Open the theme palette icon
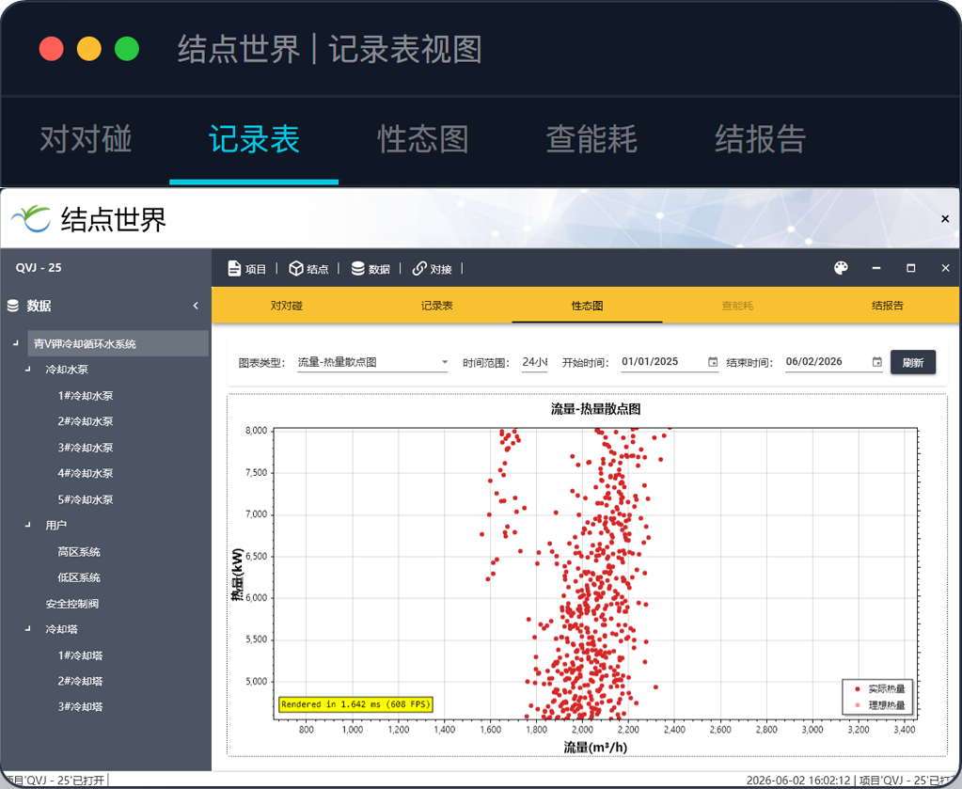This screenshot has width=962, height=789. (x=841, y=268)
